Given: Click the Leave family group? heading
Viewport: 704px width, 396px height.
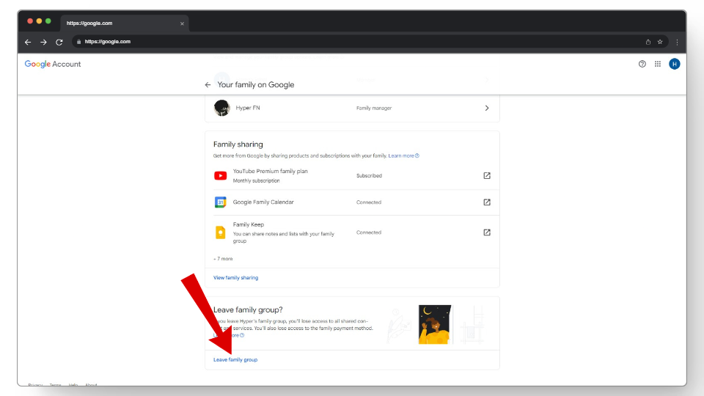Looking at the screenshot, I should click(x=248, y=309).
